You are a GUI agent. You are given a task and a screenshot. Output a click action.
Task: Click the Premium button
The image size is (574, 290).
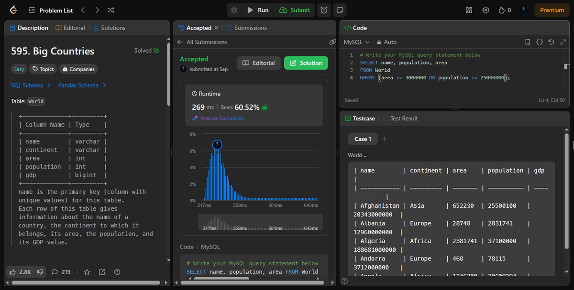[x=552, y=10]
